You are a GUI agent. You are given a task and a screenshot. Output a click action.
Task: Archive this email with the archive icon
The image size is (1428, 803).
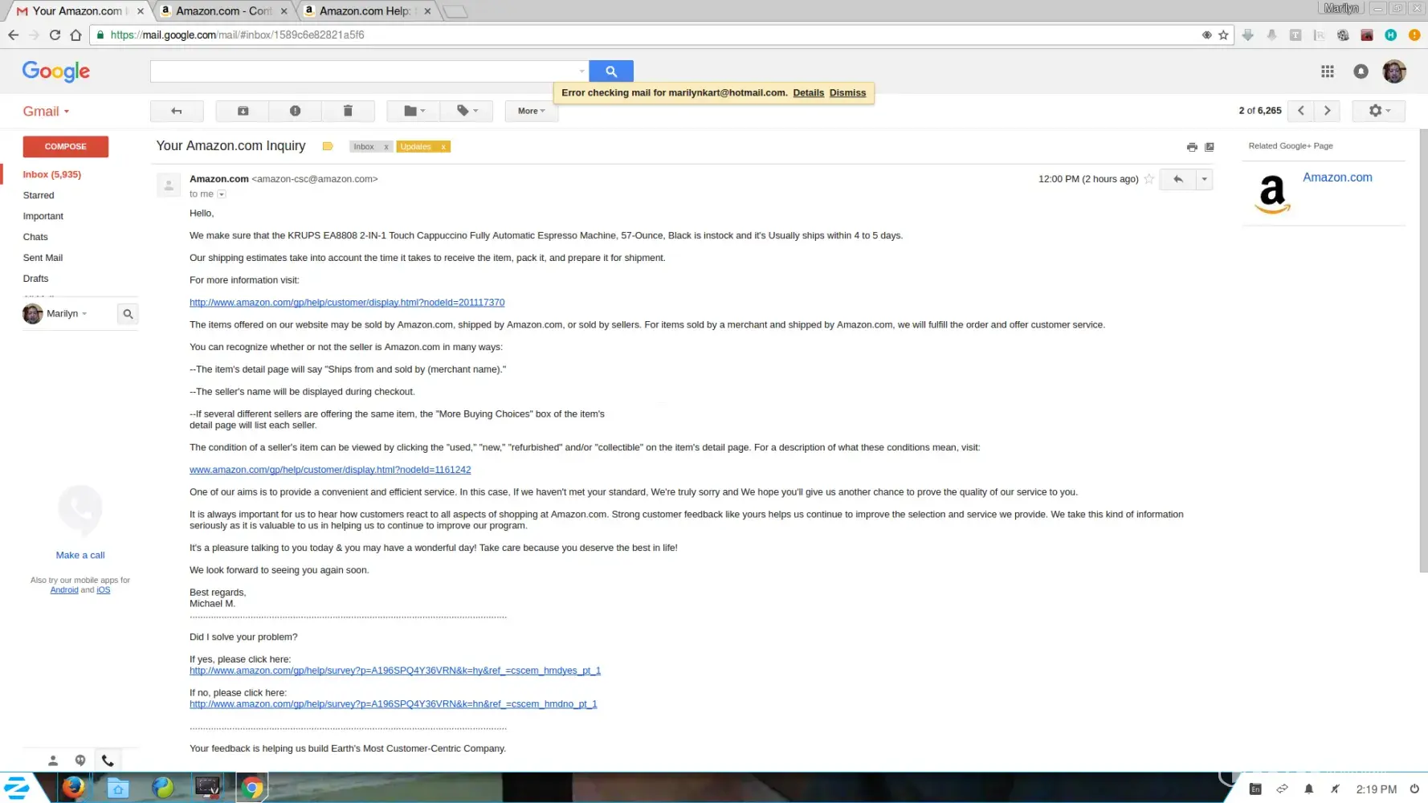pos(243,111)
